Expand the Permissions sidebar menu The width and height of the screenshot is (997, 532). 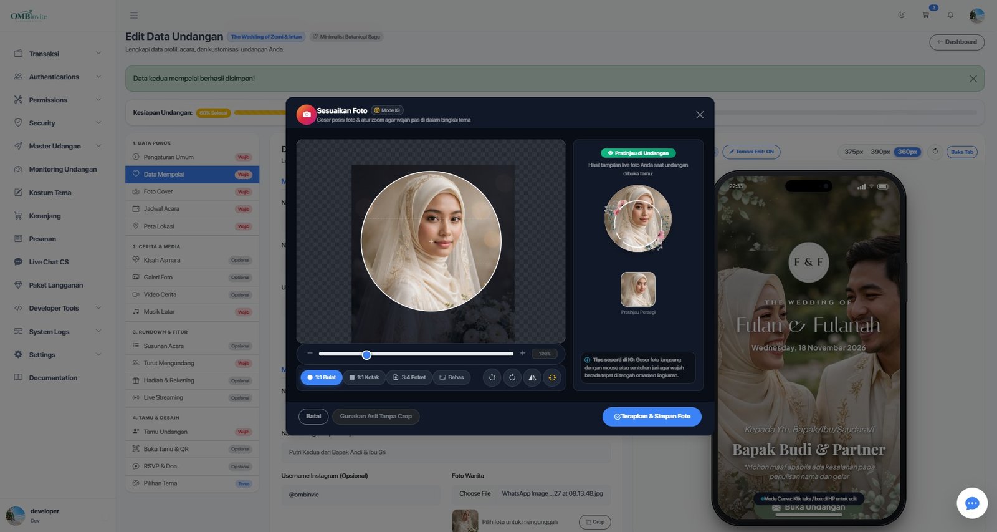pyautogui.click(x=58, y=100)
